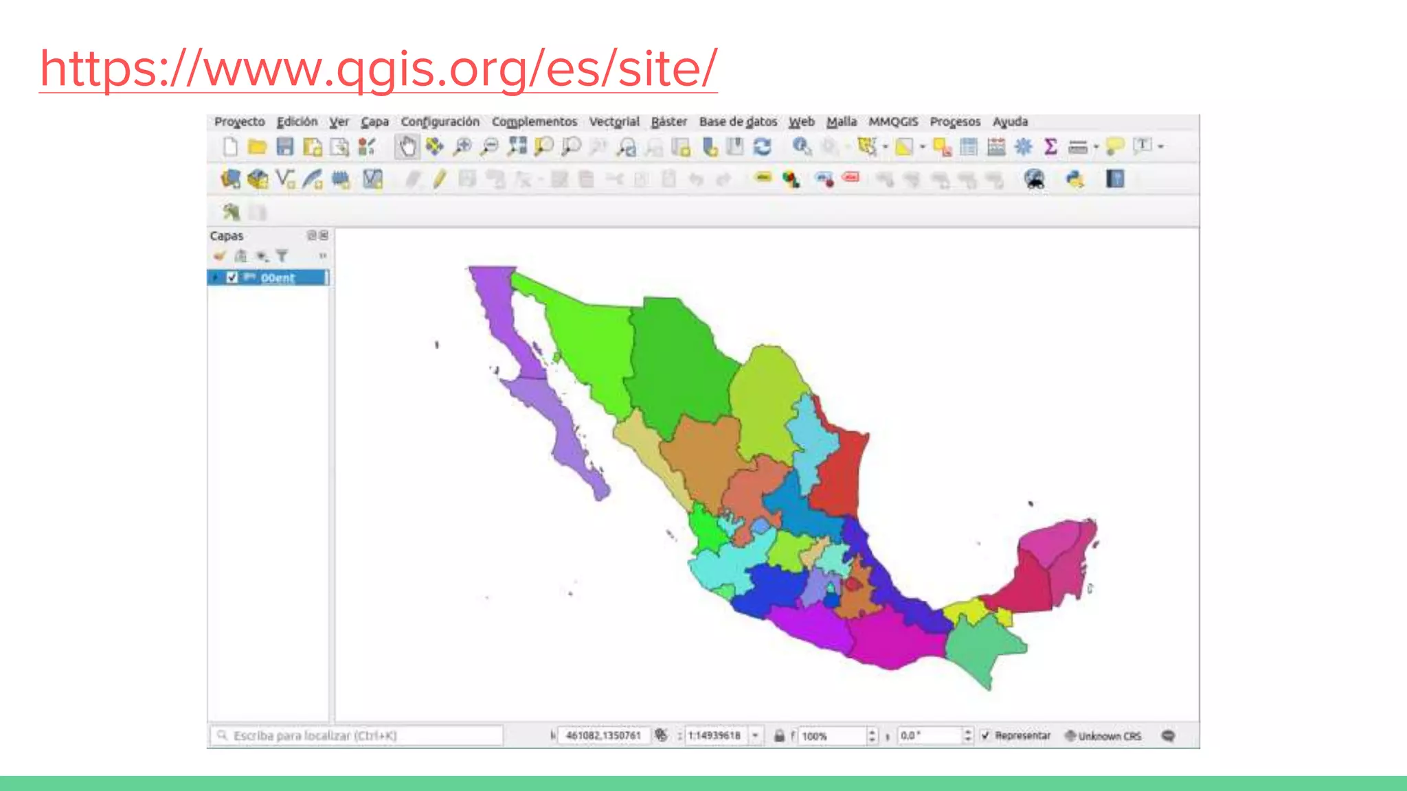This screenshot has height=791, width=1407.
Task: Select the Pan Map hand tool
Action: [x=407, y=146]
